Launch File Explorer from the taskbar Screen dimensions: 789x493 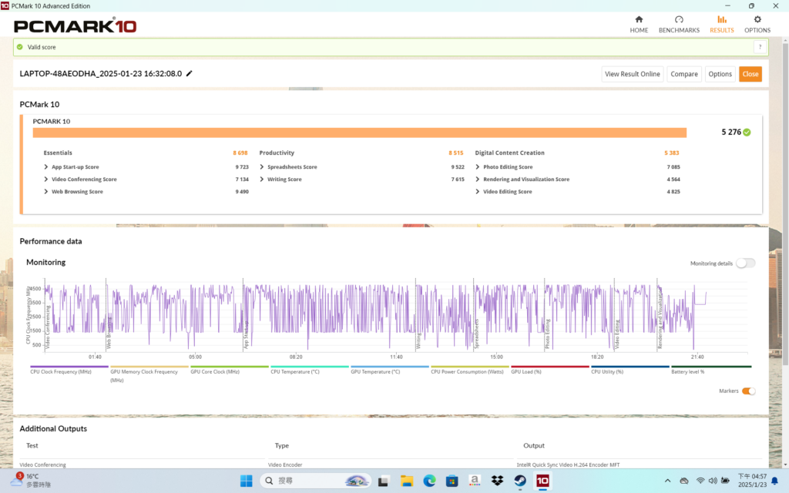[x=407, y=481]
